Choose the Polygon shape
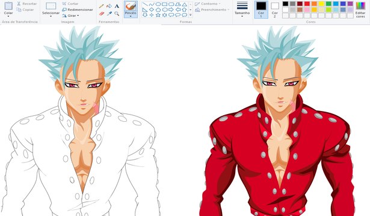The width and height of the screenshot is (370, 216). point(178,4)
